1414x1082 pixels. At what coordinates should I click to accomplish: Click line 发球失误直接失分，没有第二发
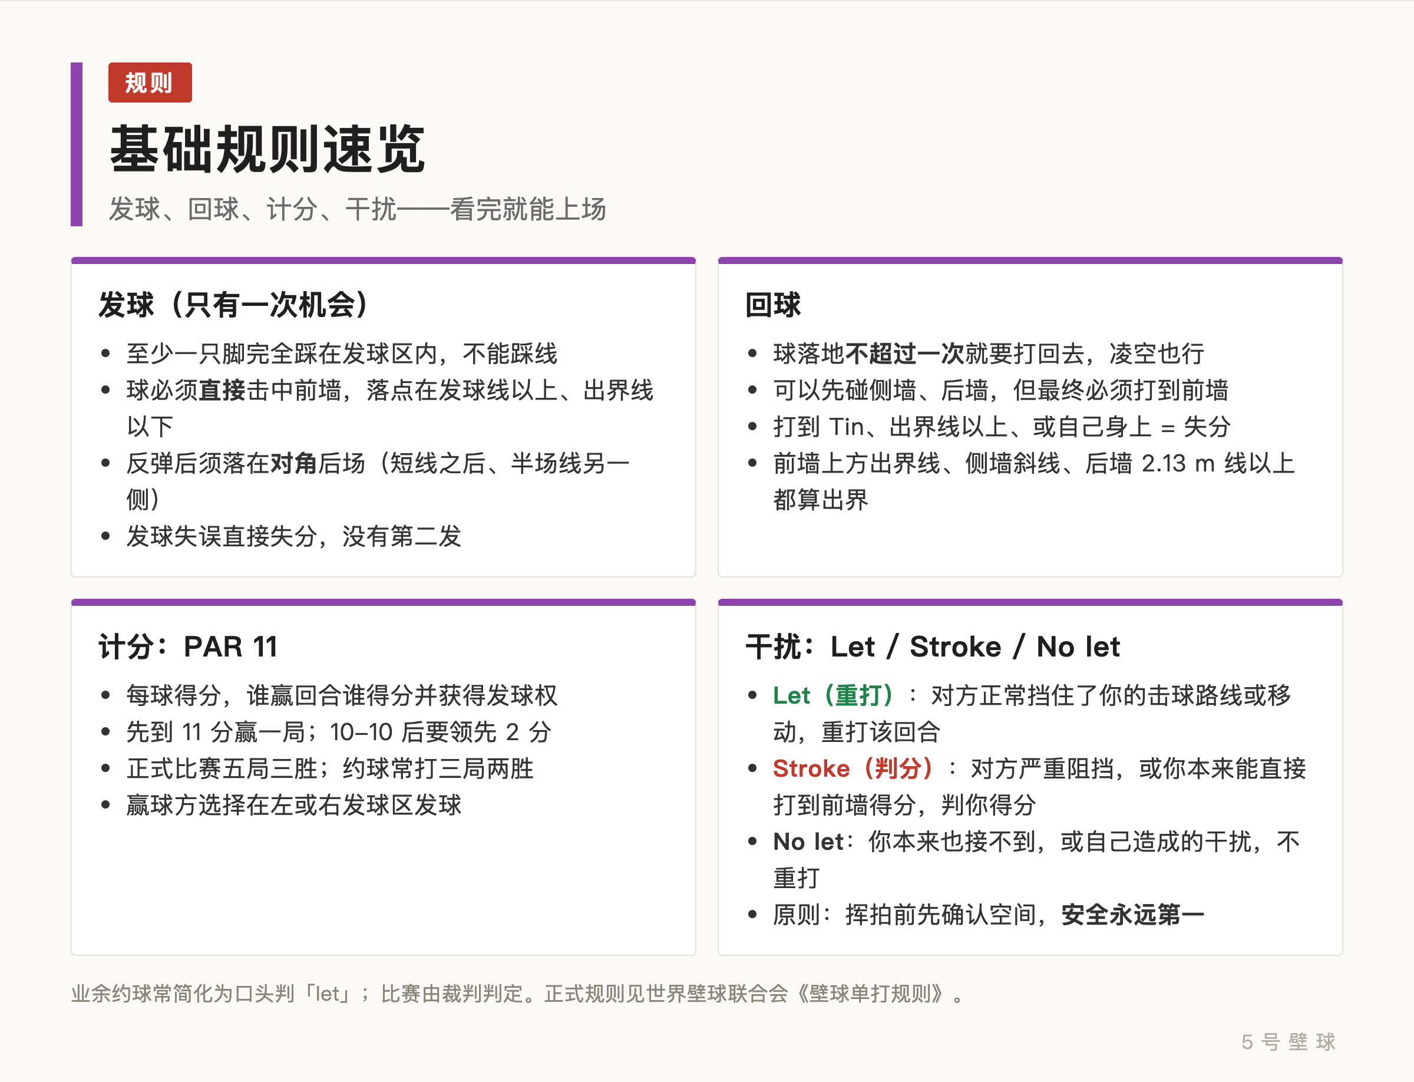pyautogui.click(x=293, y=536)
